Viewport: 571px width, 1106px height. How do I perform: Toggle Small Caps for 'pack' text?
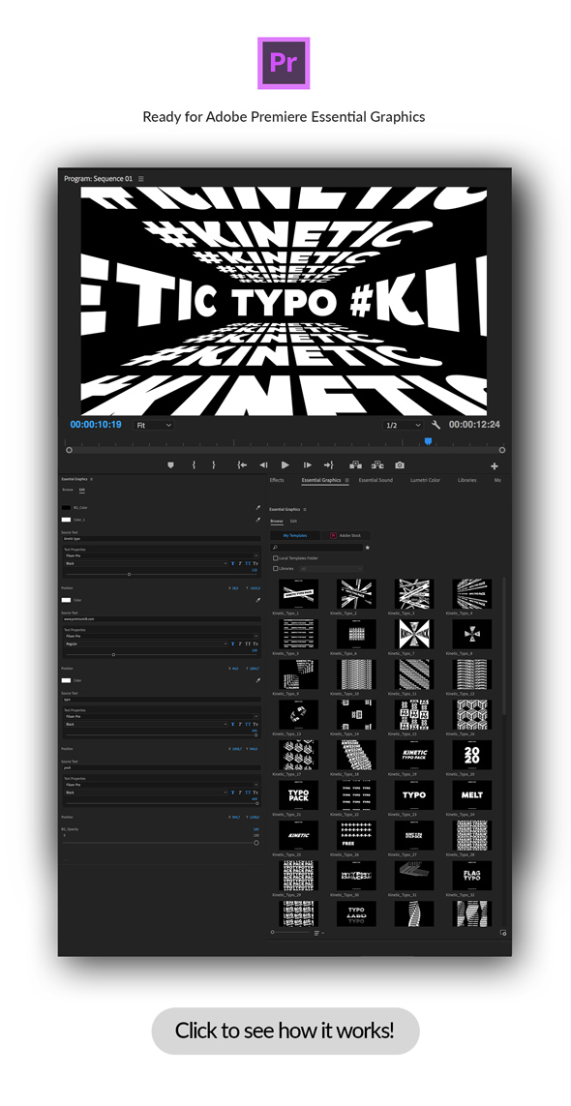pyautogui.click(x=255, y=792)
